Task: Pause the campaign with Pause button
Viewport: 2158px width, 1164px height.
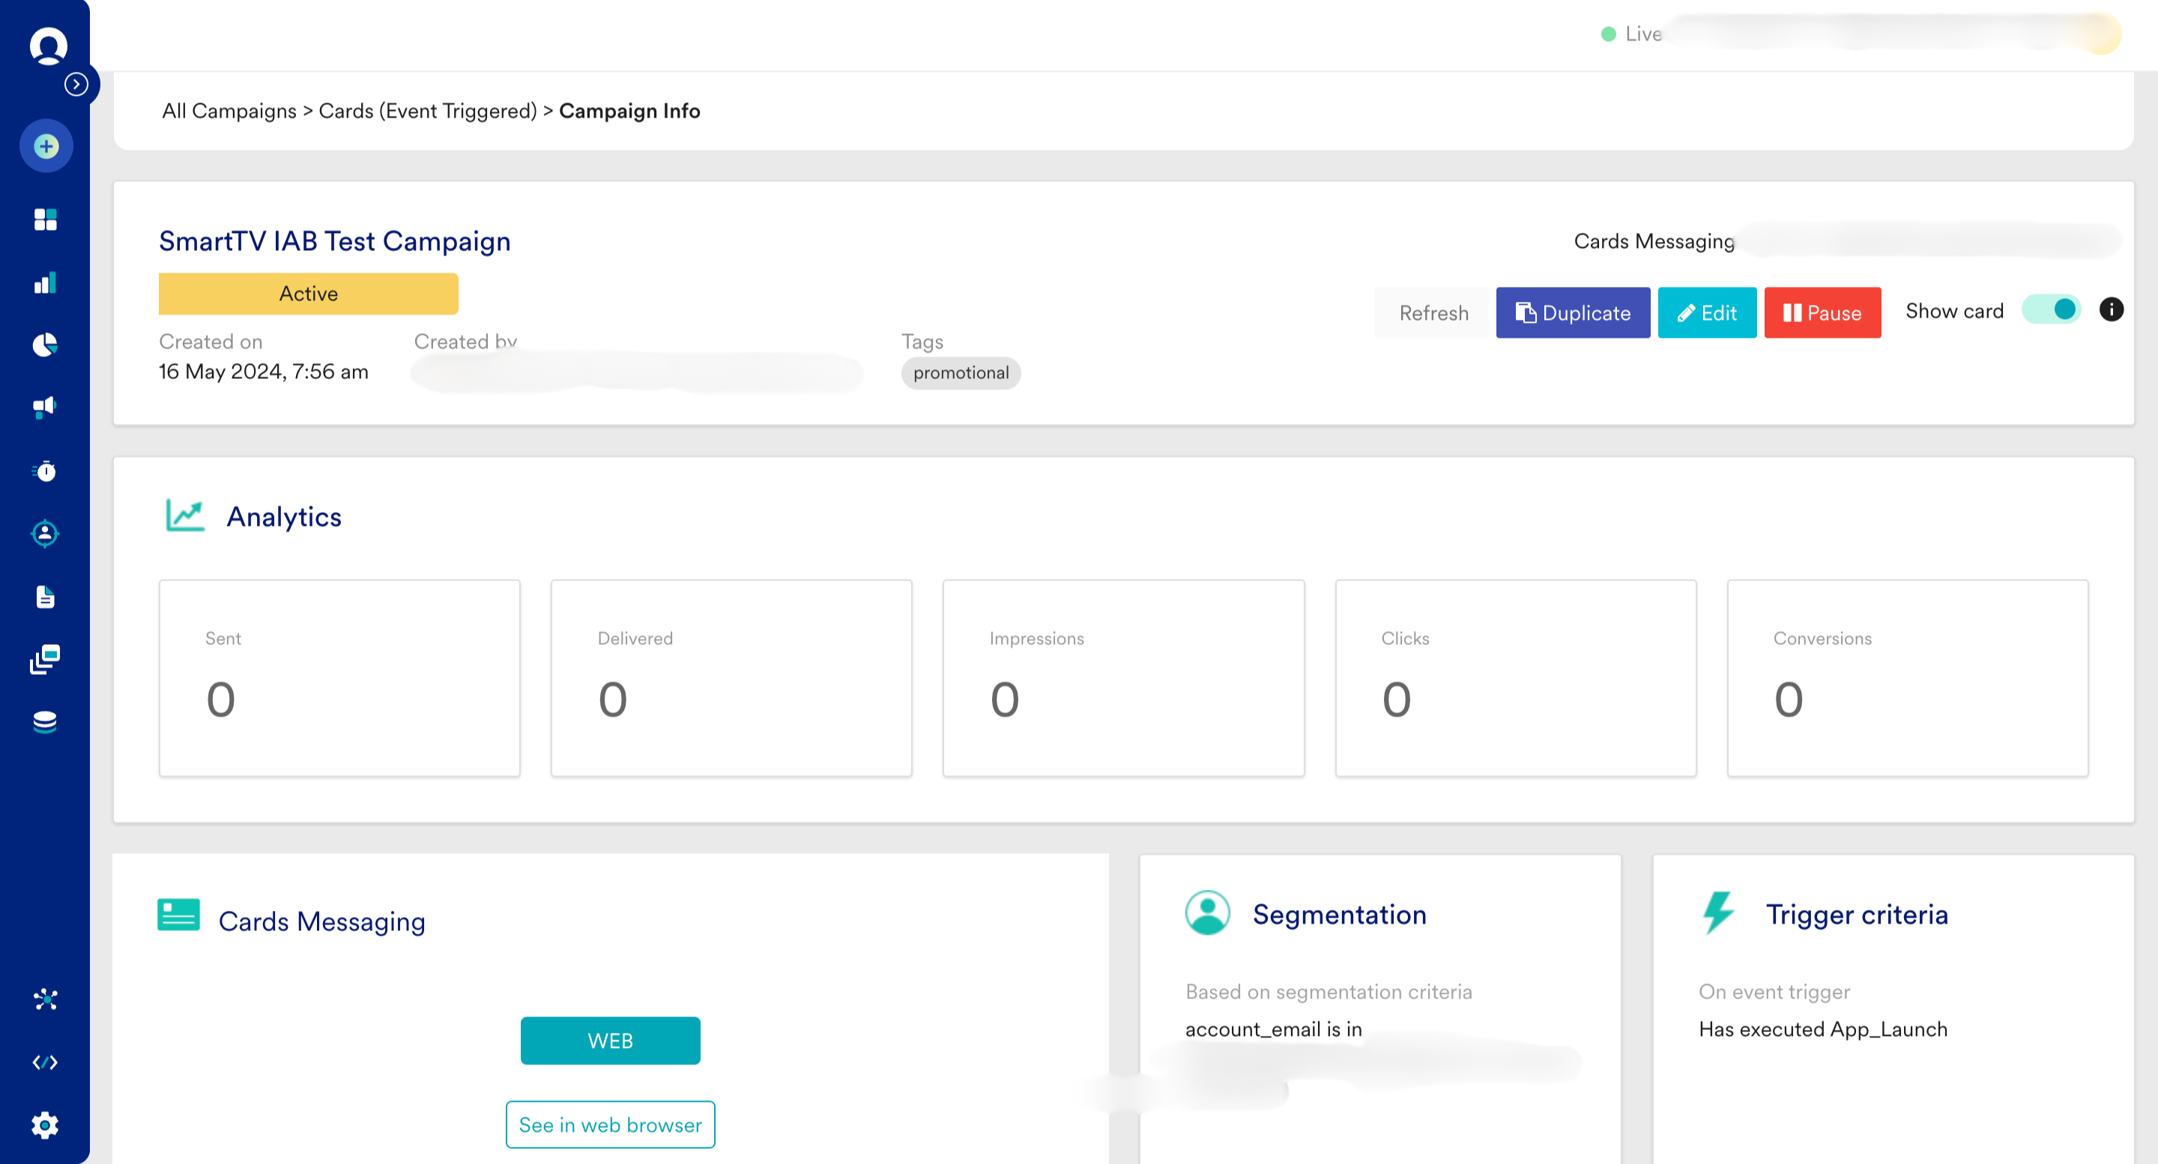Action: coord(1822,312)
